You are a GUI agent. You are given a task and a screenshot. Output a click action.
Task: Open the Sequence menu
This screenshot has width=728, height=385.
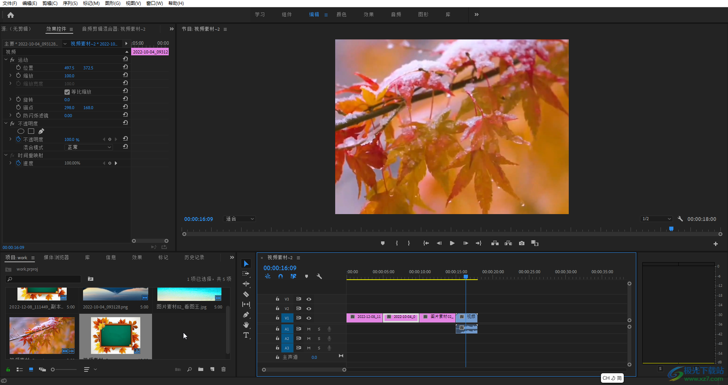click(70, 3)
